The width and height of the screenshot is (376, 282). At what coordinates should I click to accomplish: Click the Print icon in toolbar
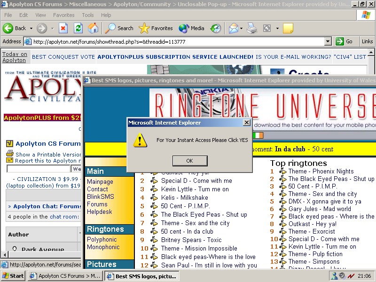click(252, 28)
